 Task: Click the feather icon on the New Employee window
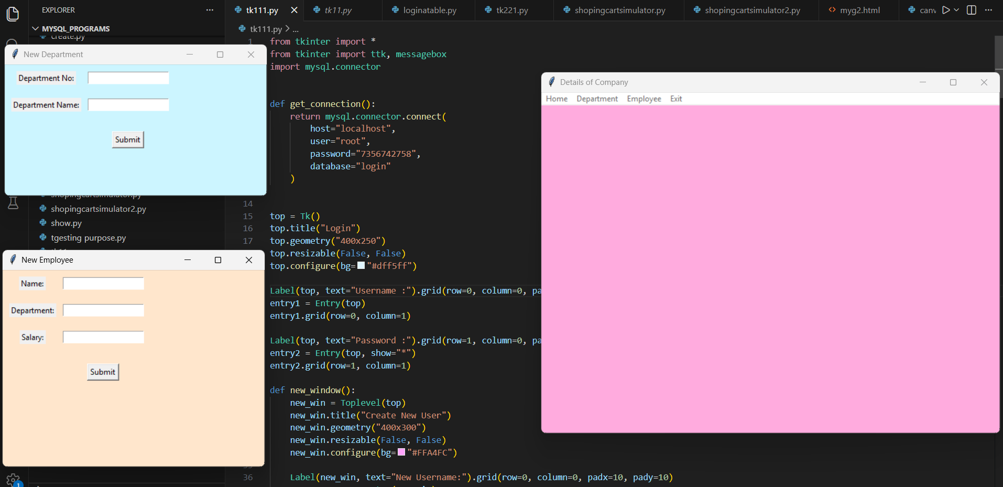(12, 259)
